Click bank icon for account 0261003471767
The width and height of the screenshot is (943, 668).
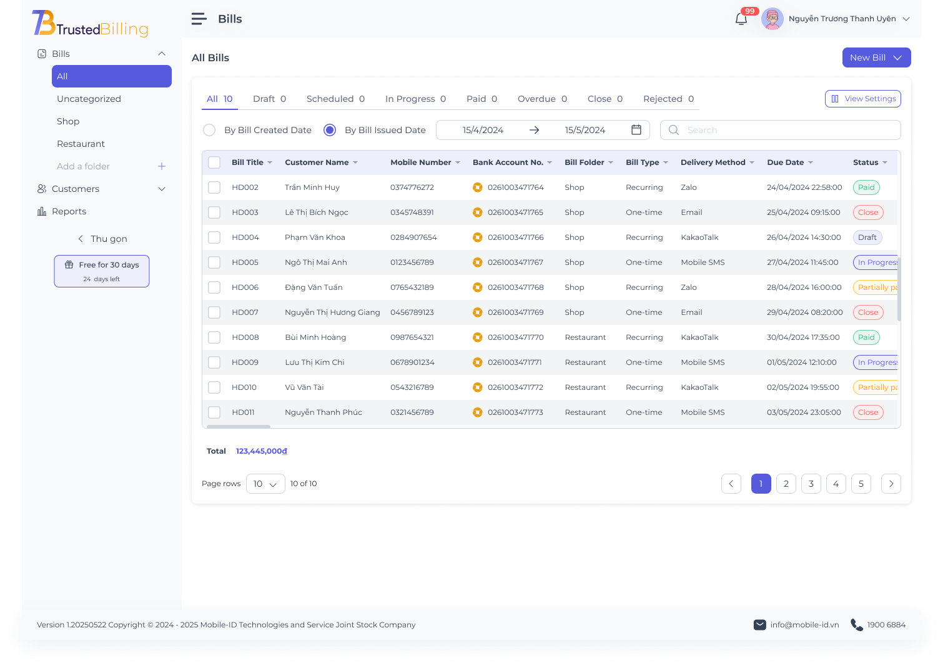tap(478, 262)
